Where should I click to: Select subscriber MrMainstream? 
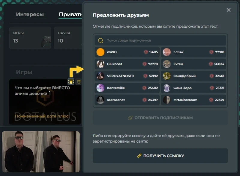(193, 100)
